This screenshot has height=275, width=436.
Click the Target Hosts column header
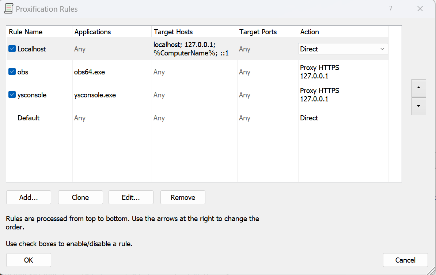[173, 32]
